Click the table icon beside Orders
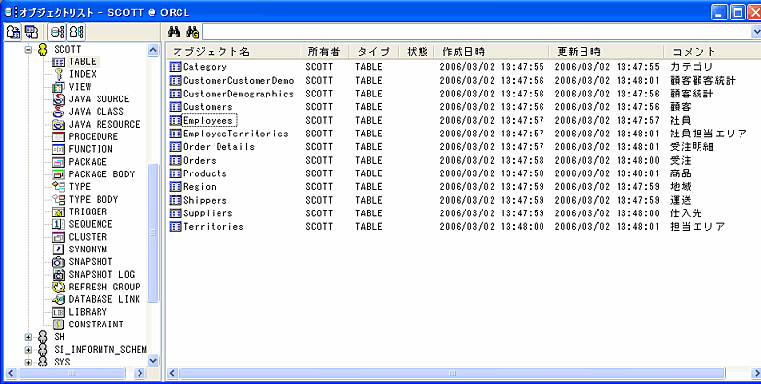 (176, 160)
